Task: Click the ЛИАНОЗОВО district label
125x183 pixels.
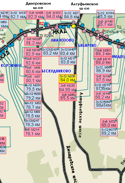Action: [62, 40]
